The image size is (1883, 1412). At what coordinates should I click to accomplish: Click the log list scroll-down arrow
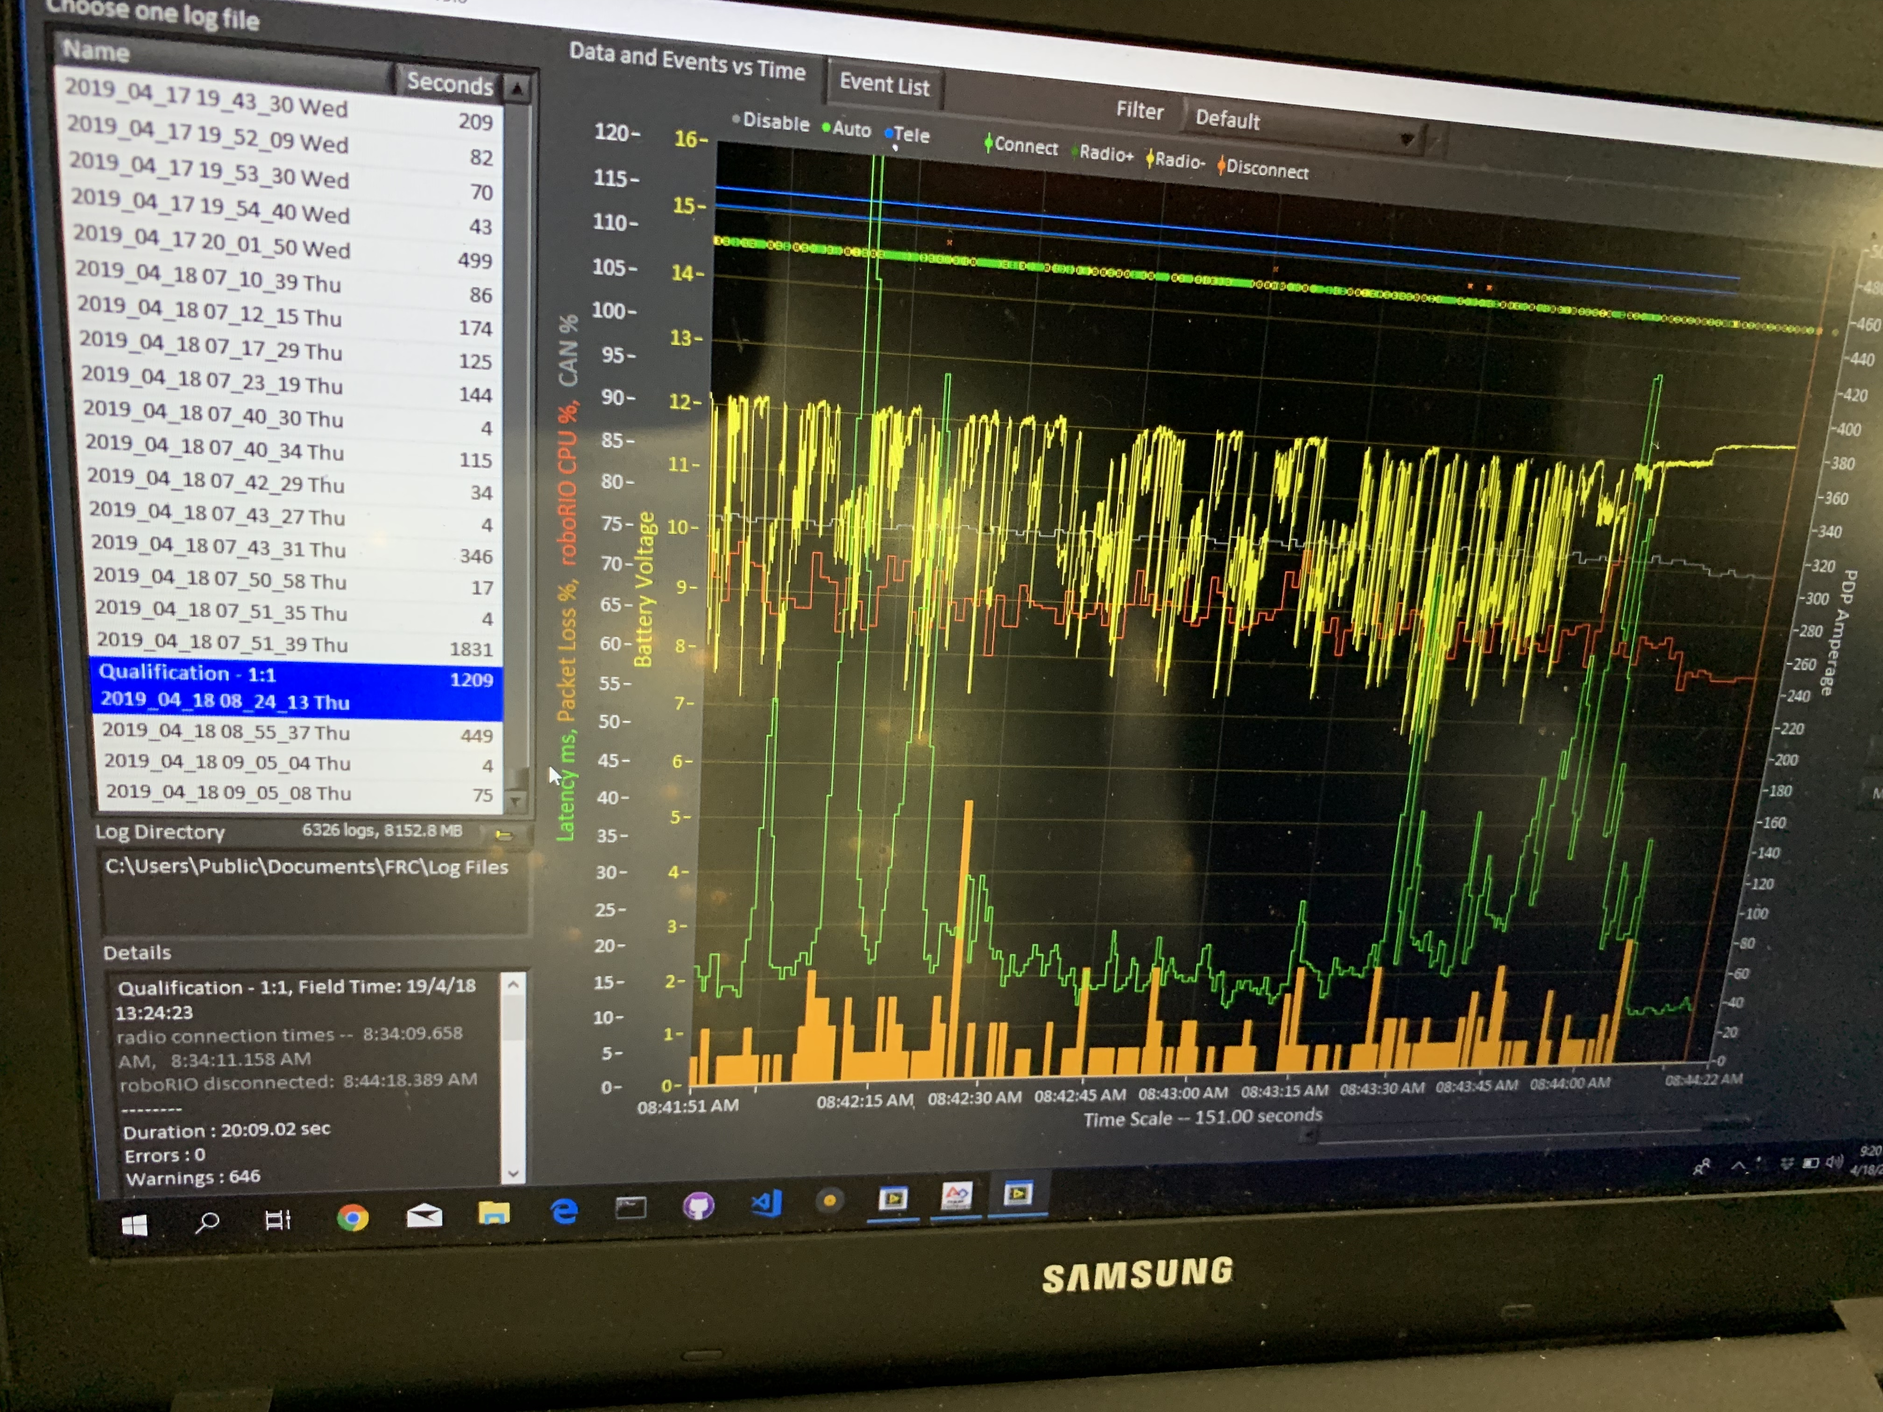[516, 801]
